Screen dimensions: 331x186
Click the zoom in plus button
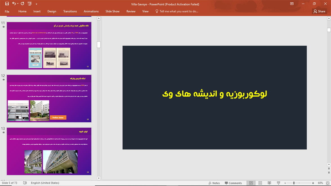[x=313, y=183]
